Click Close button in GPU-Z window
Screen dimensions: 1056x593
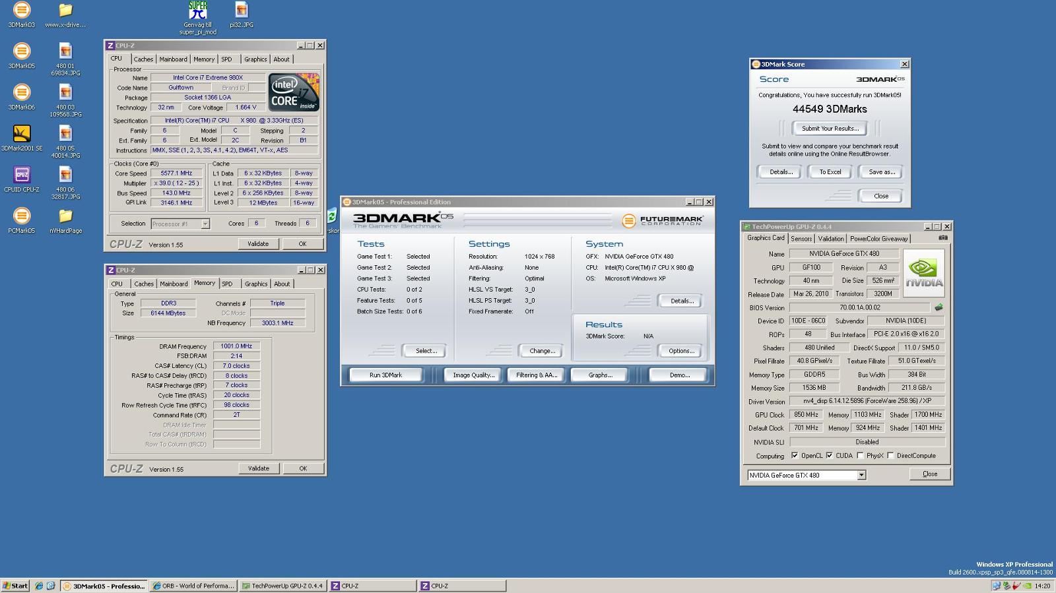pos(929,474)
